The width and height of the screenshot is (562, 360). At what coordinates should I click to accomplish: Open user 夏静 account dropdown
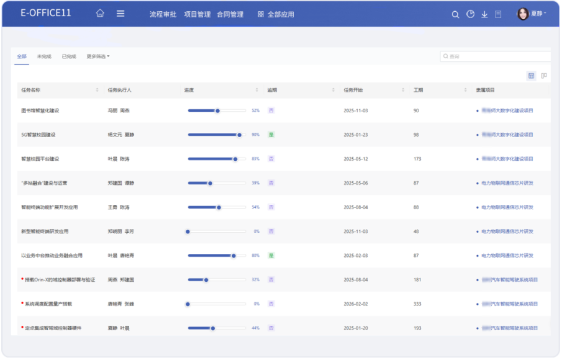point(532,14)
